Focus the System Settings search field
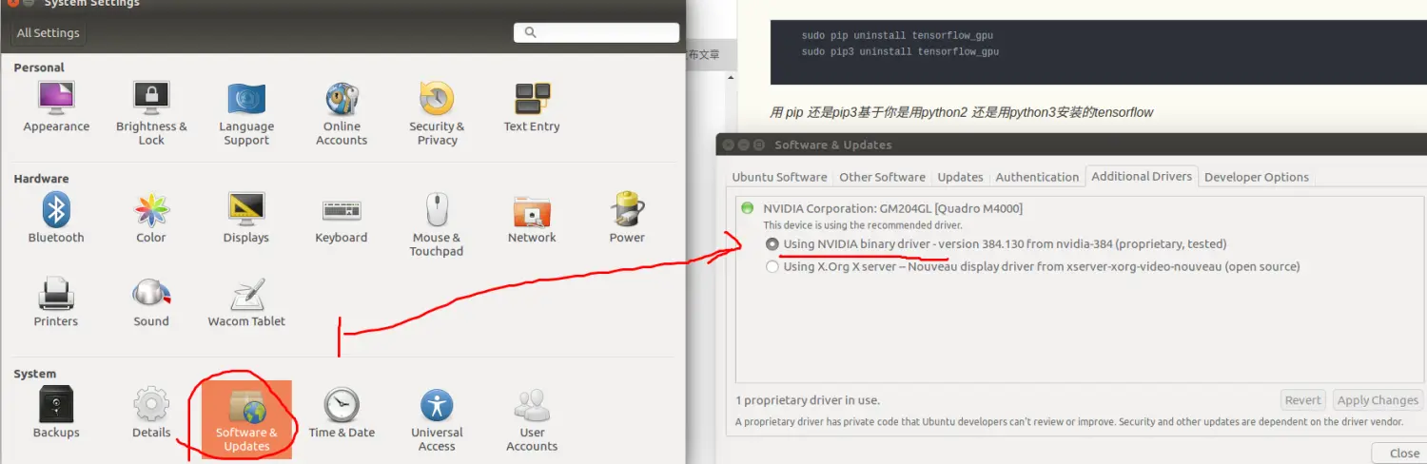1427x464 pixels. 596,32
